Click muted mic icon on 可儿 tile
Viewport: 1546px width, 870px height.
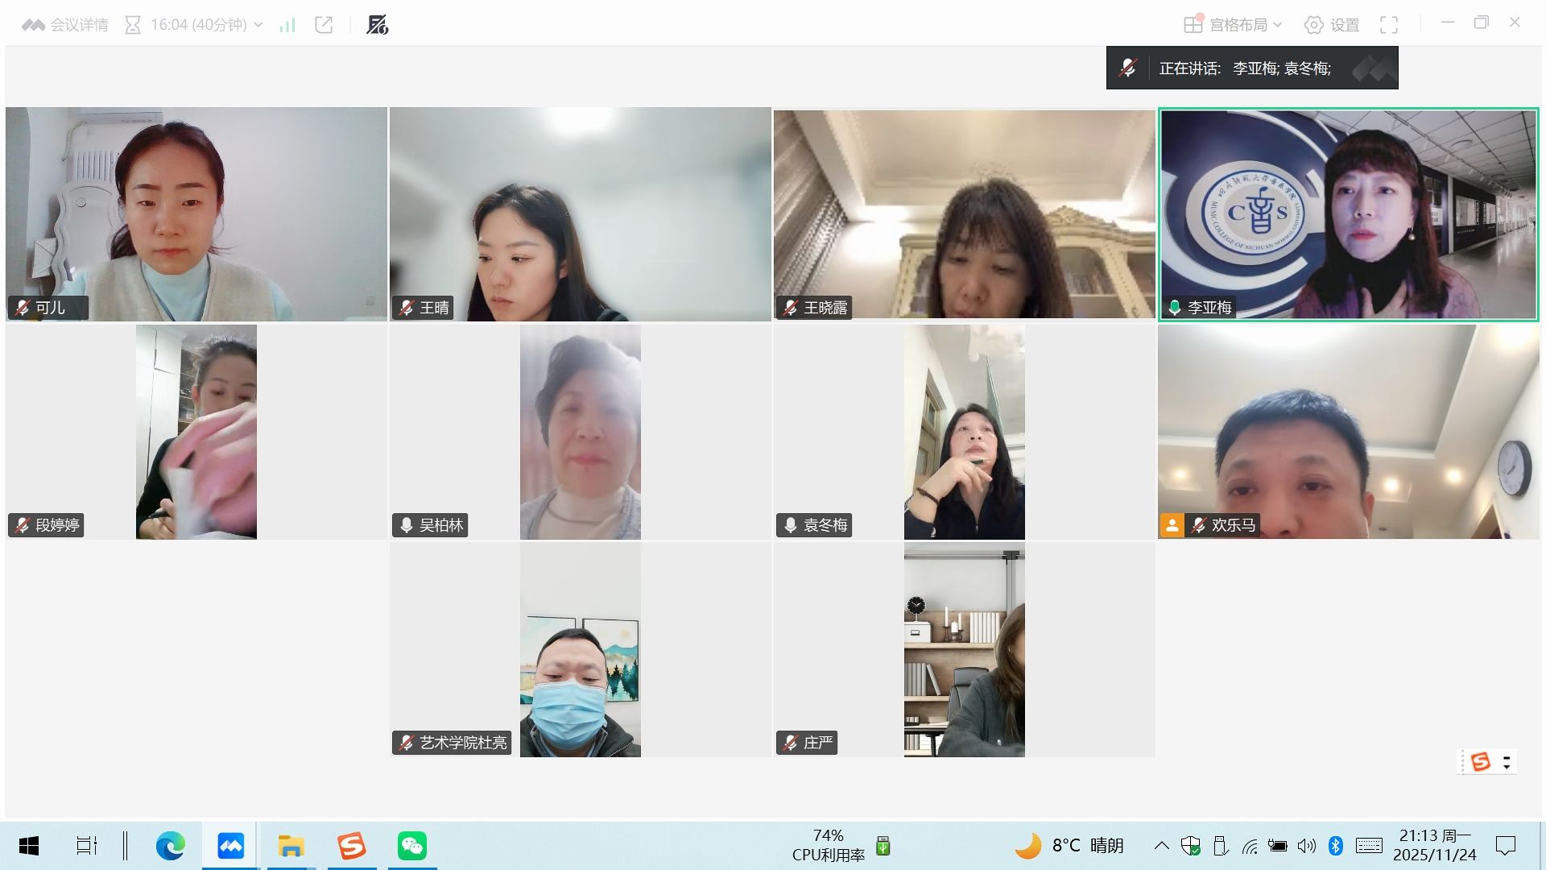point(23,308)
